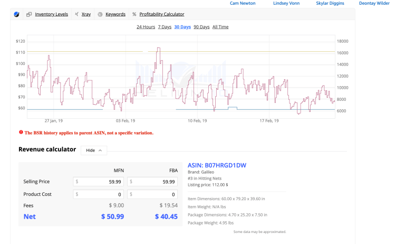The height and width of the screenshot is (244, 405).
Task: Click the Package Dimensions line
Action: (x=227, y=215)
